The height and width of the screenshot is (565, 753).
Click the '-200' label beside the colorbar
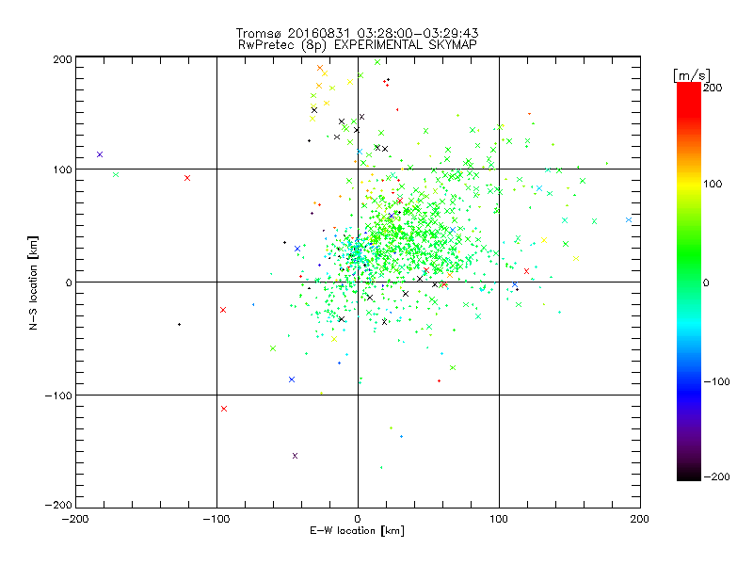click(x=716, y=476)
